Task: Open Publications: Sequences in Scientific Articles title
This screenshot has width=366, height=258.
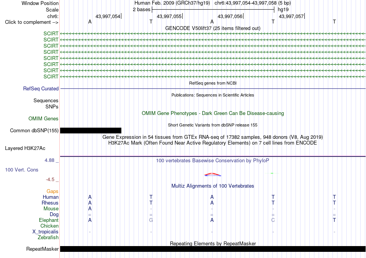Action: pyautogui.click(x=213, y=95)
